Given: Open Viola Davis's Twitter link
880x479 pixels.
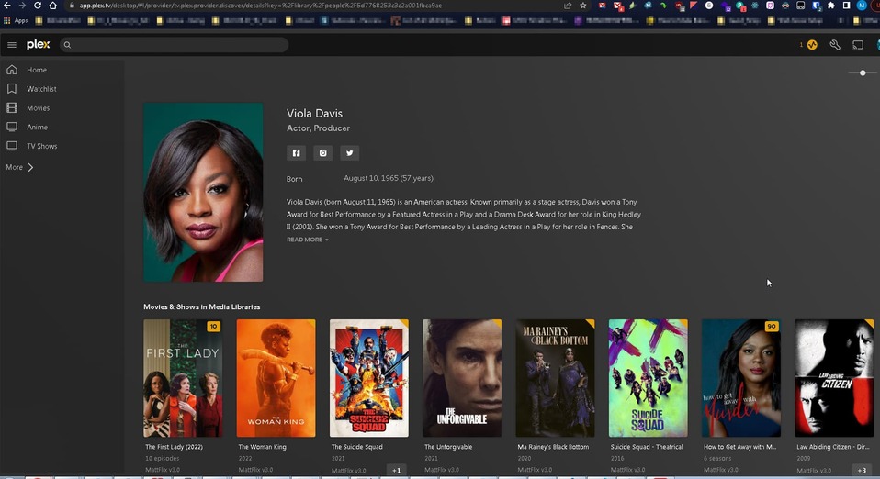Looking at the screenshot, I should [x=350, y=153].
